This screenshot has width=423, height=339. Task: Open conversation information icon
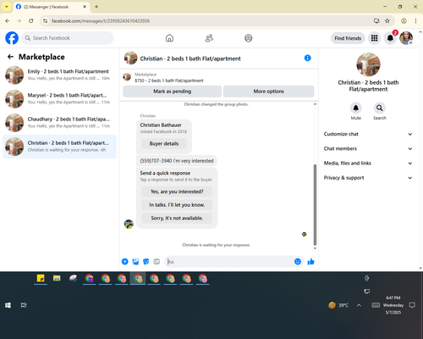(x=308, y=58)
